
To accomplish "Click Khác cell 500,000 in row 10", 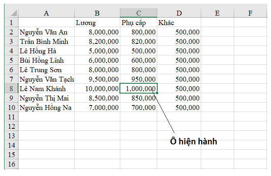I will [x=179, y=107].
